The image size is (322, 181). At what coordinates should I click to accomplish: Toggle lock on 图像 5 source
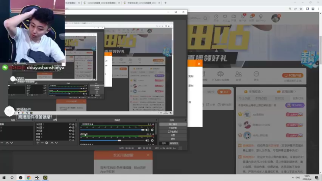pyautogui.click(x=73, y=134)
